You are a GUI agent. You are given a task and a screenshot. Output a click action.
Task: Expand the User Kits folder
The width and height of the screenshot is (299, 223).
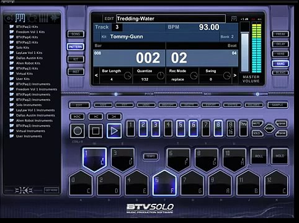[x=20, y=79]
